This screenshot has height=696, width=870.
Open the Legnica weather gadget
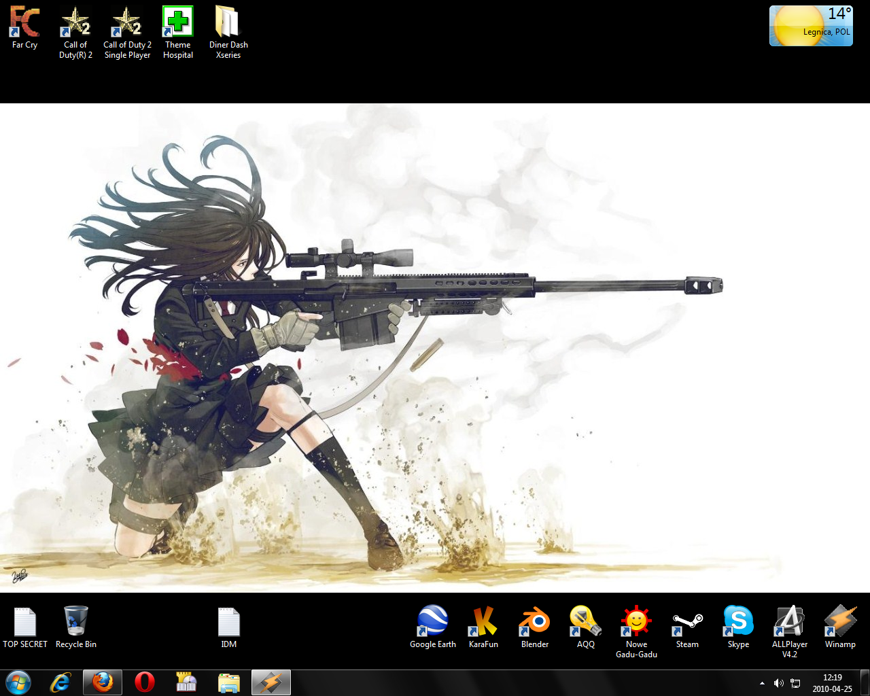click(x=811, y=26)
